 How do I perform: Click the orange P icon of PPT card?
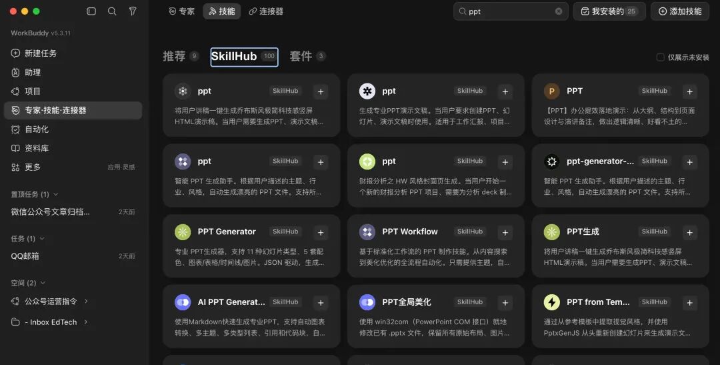(x=551, y=91)
